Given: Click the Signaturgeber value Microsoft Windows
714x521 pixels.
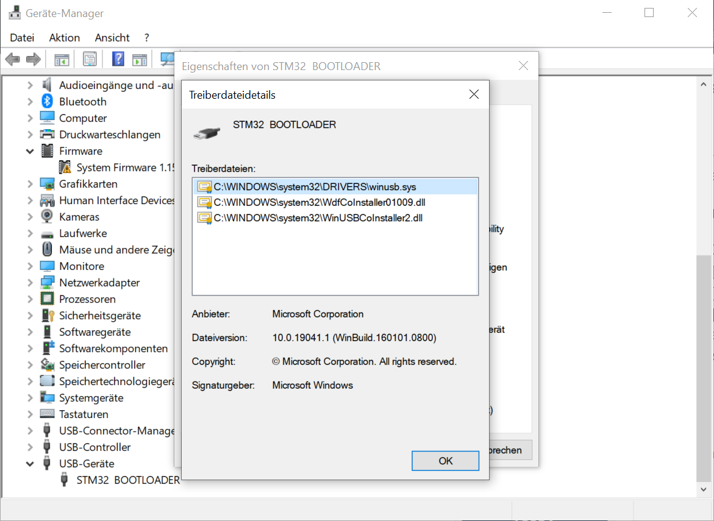Looking at the screenshot, I should coord(312,385).
